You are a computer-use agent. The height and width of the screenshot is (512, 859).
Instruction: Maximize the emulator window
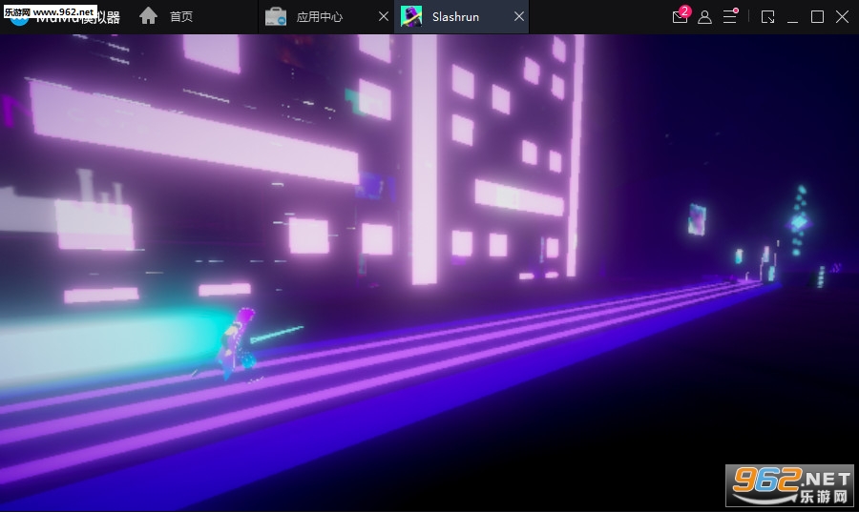(817, 17)
